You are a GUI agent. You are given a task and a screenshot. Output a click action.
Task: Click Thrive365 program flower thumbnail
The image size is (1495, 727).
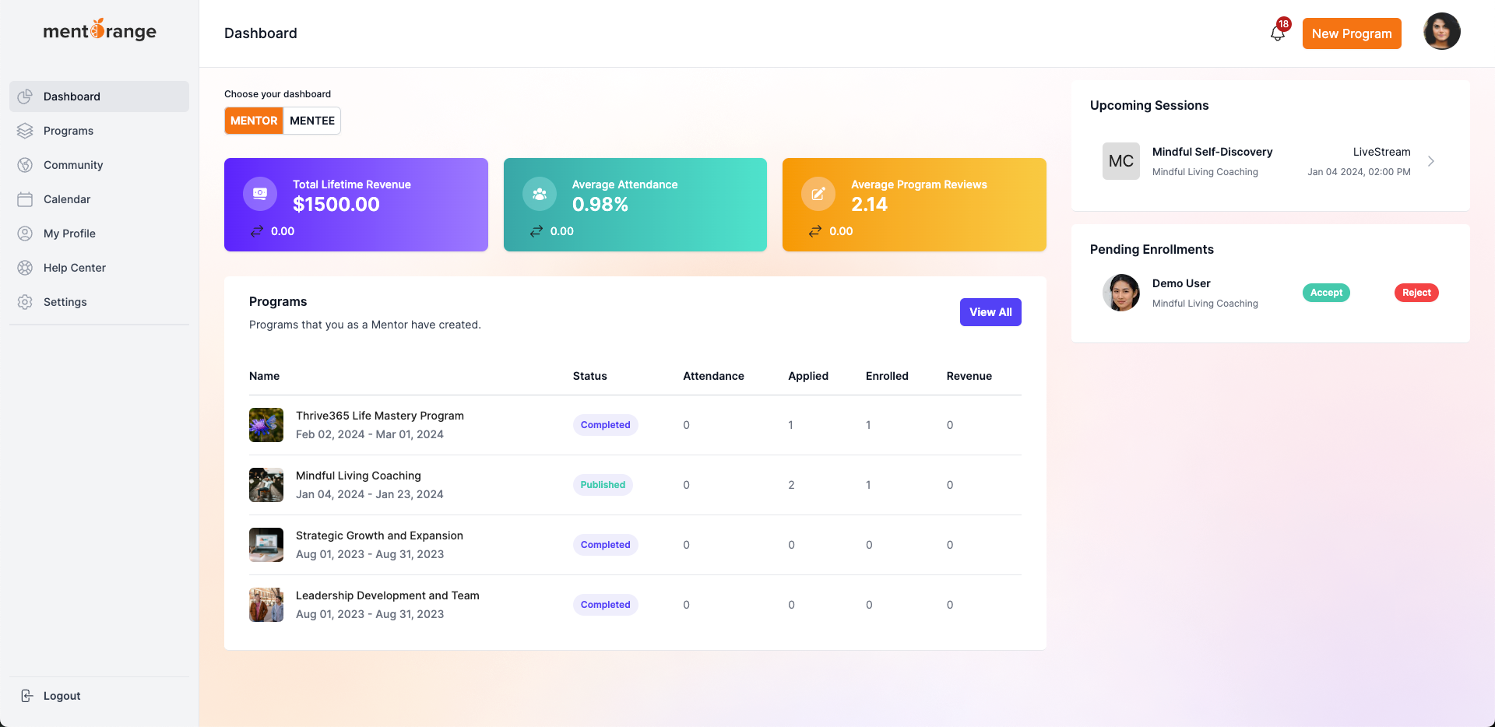click(266, 425)
